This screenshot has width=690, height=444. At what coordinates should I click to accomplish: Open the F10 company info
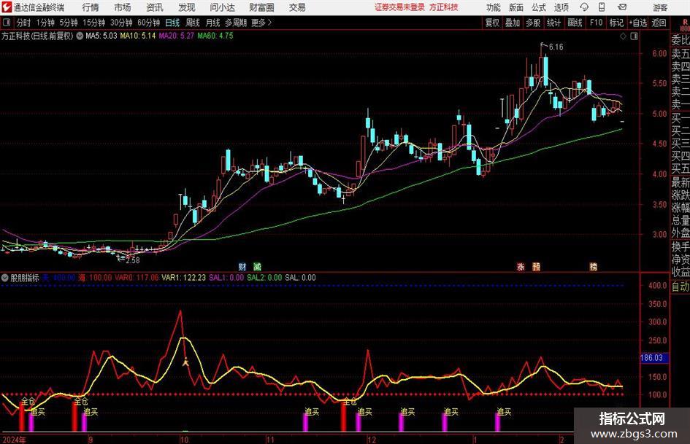tap(596, 23)
